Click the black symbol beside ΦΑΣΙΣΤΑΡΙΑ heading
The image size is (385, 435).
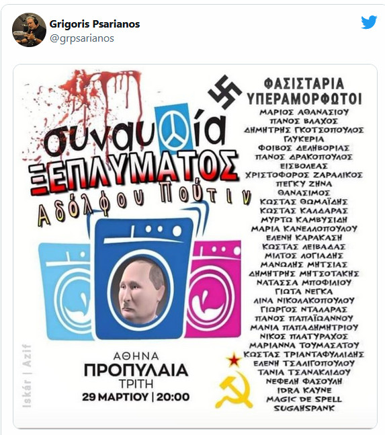pos(225,92)
